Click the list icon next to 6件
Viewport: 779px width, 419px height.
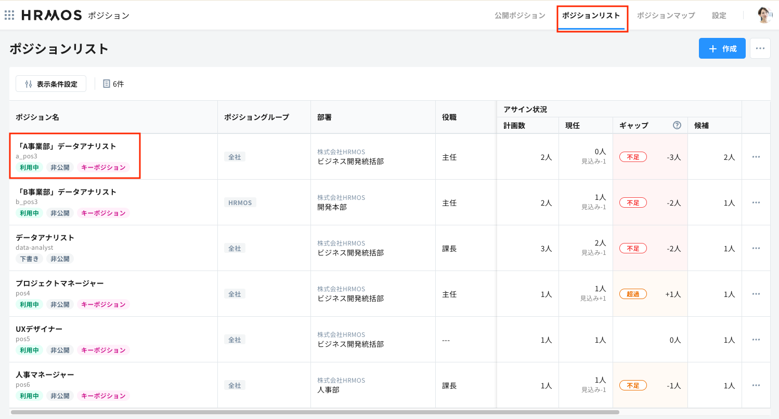pos(107,84)
